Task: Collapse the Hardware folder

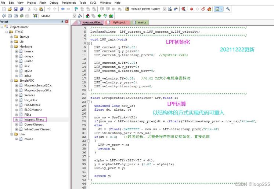Action: [11, 47]
